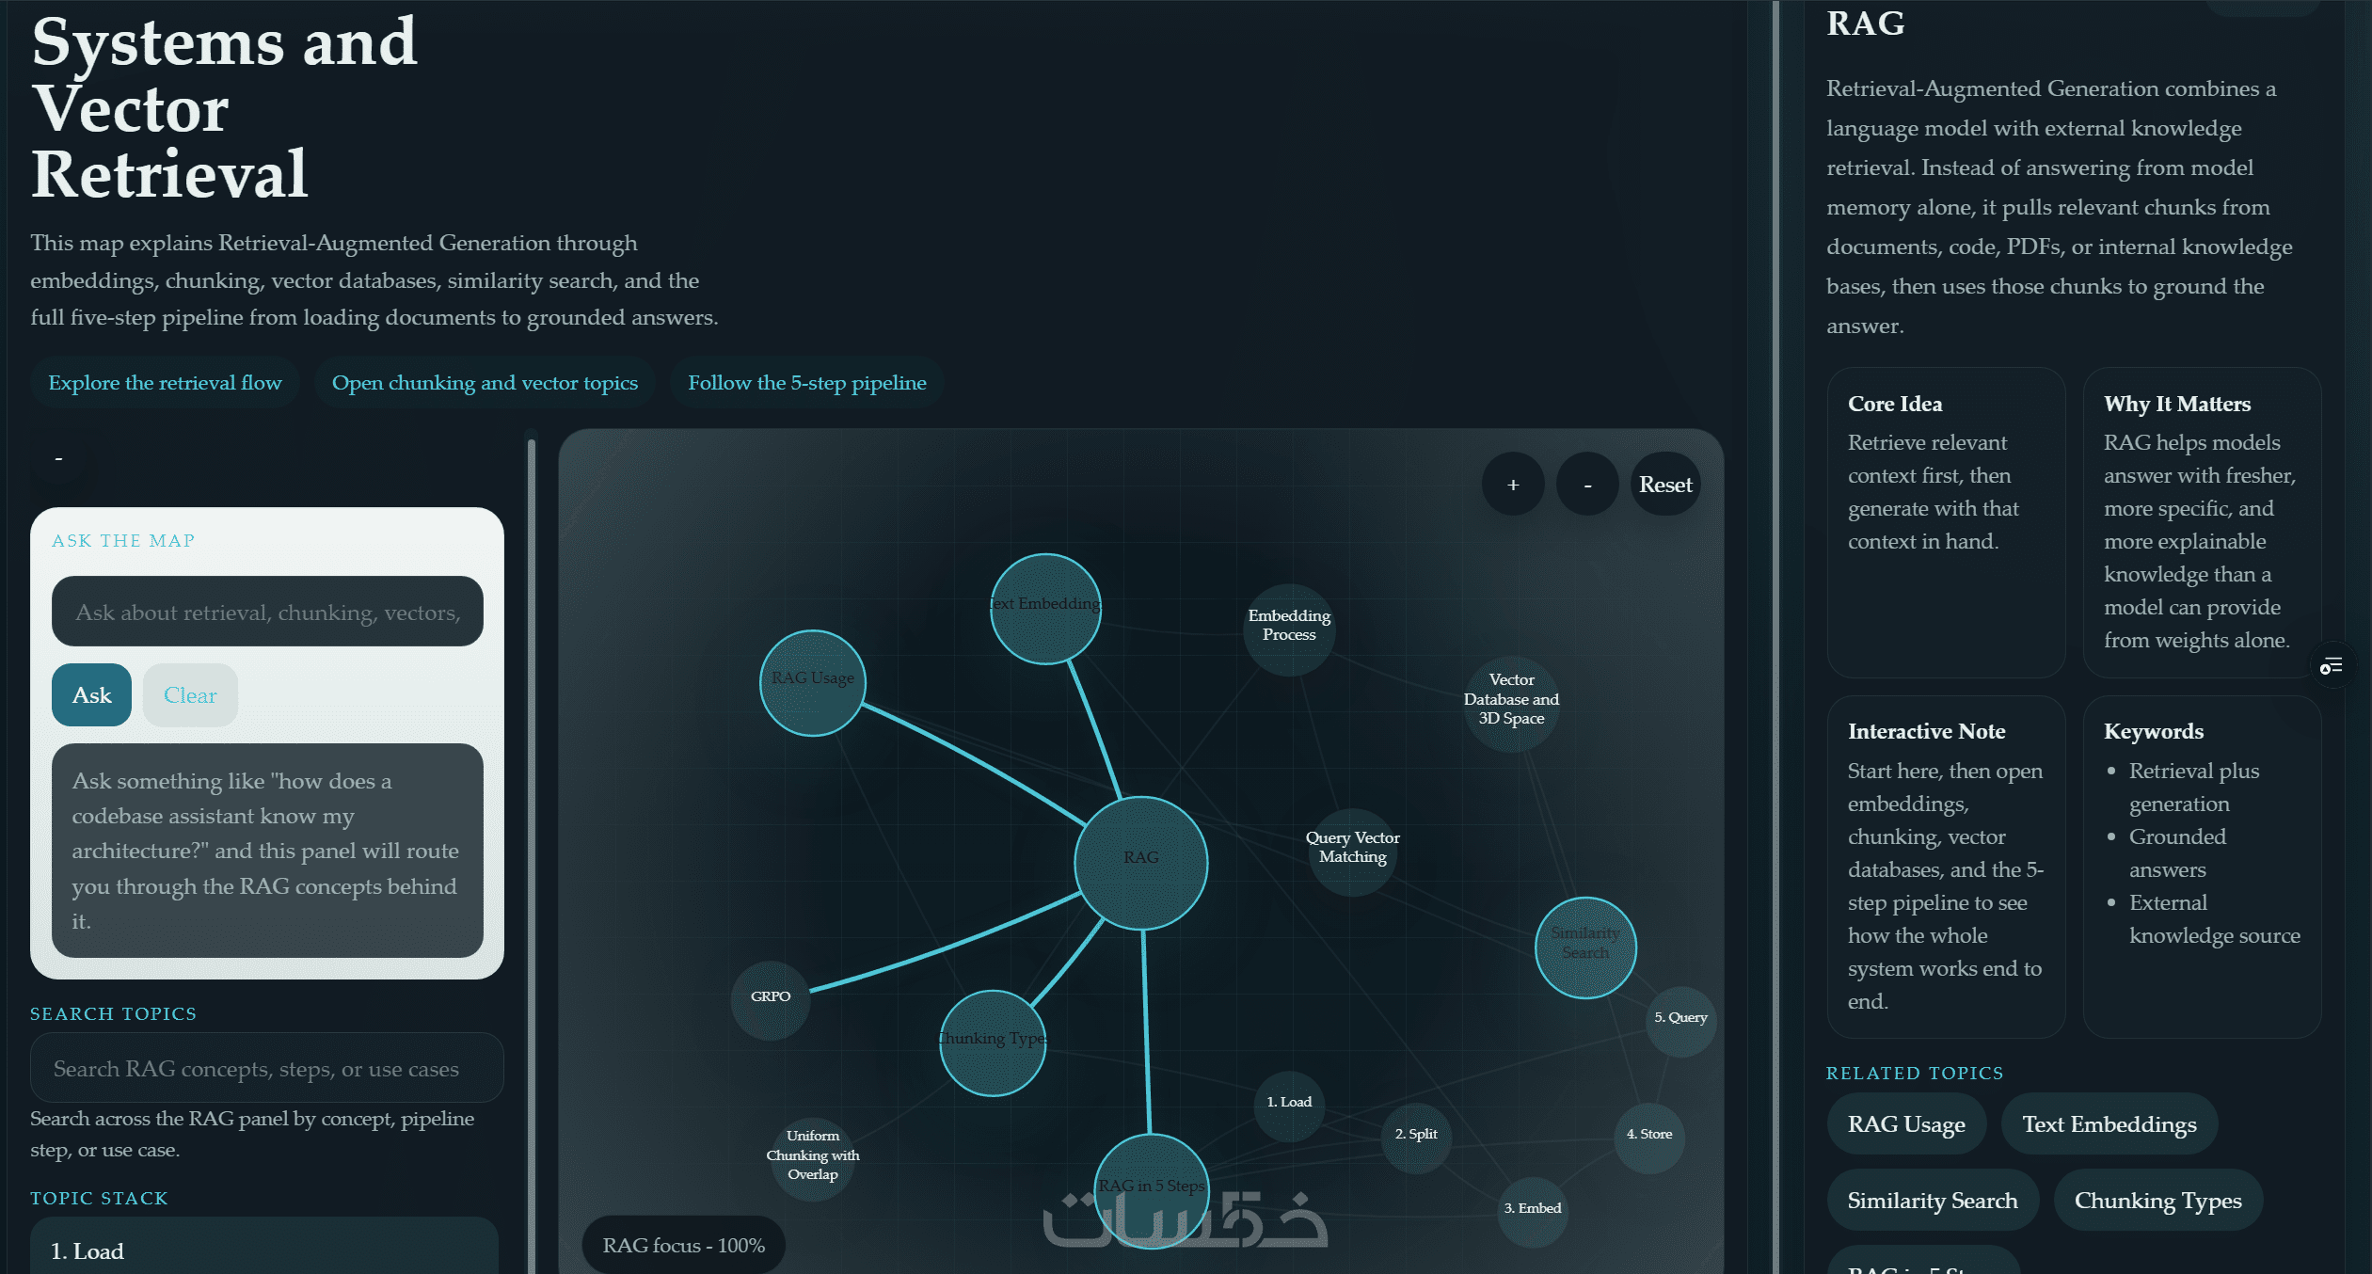Viewport: 2372px width, 1274px height.
Task: Open RAG Usage related topic chip
Action: (x=1905, y=1124)
